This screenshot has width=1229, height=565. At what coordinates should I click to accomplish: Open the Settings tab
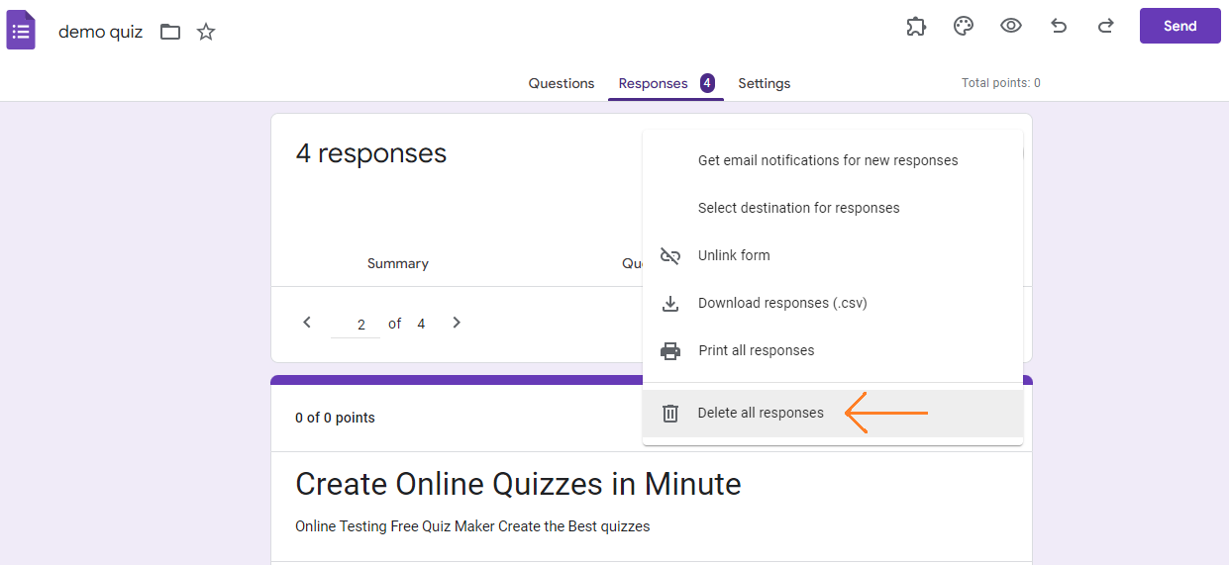(764, 83)
